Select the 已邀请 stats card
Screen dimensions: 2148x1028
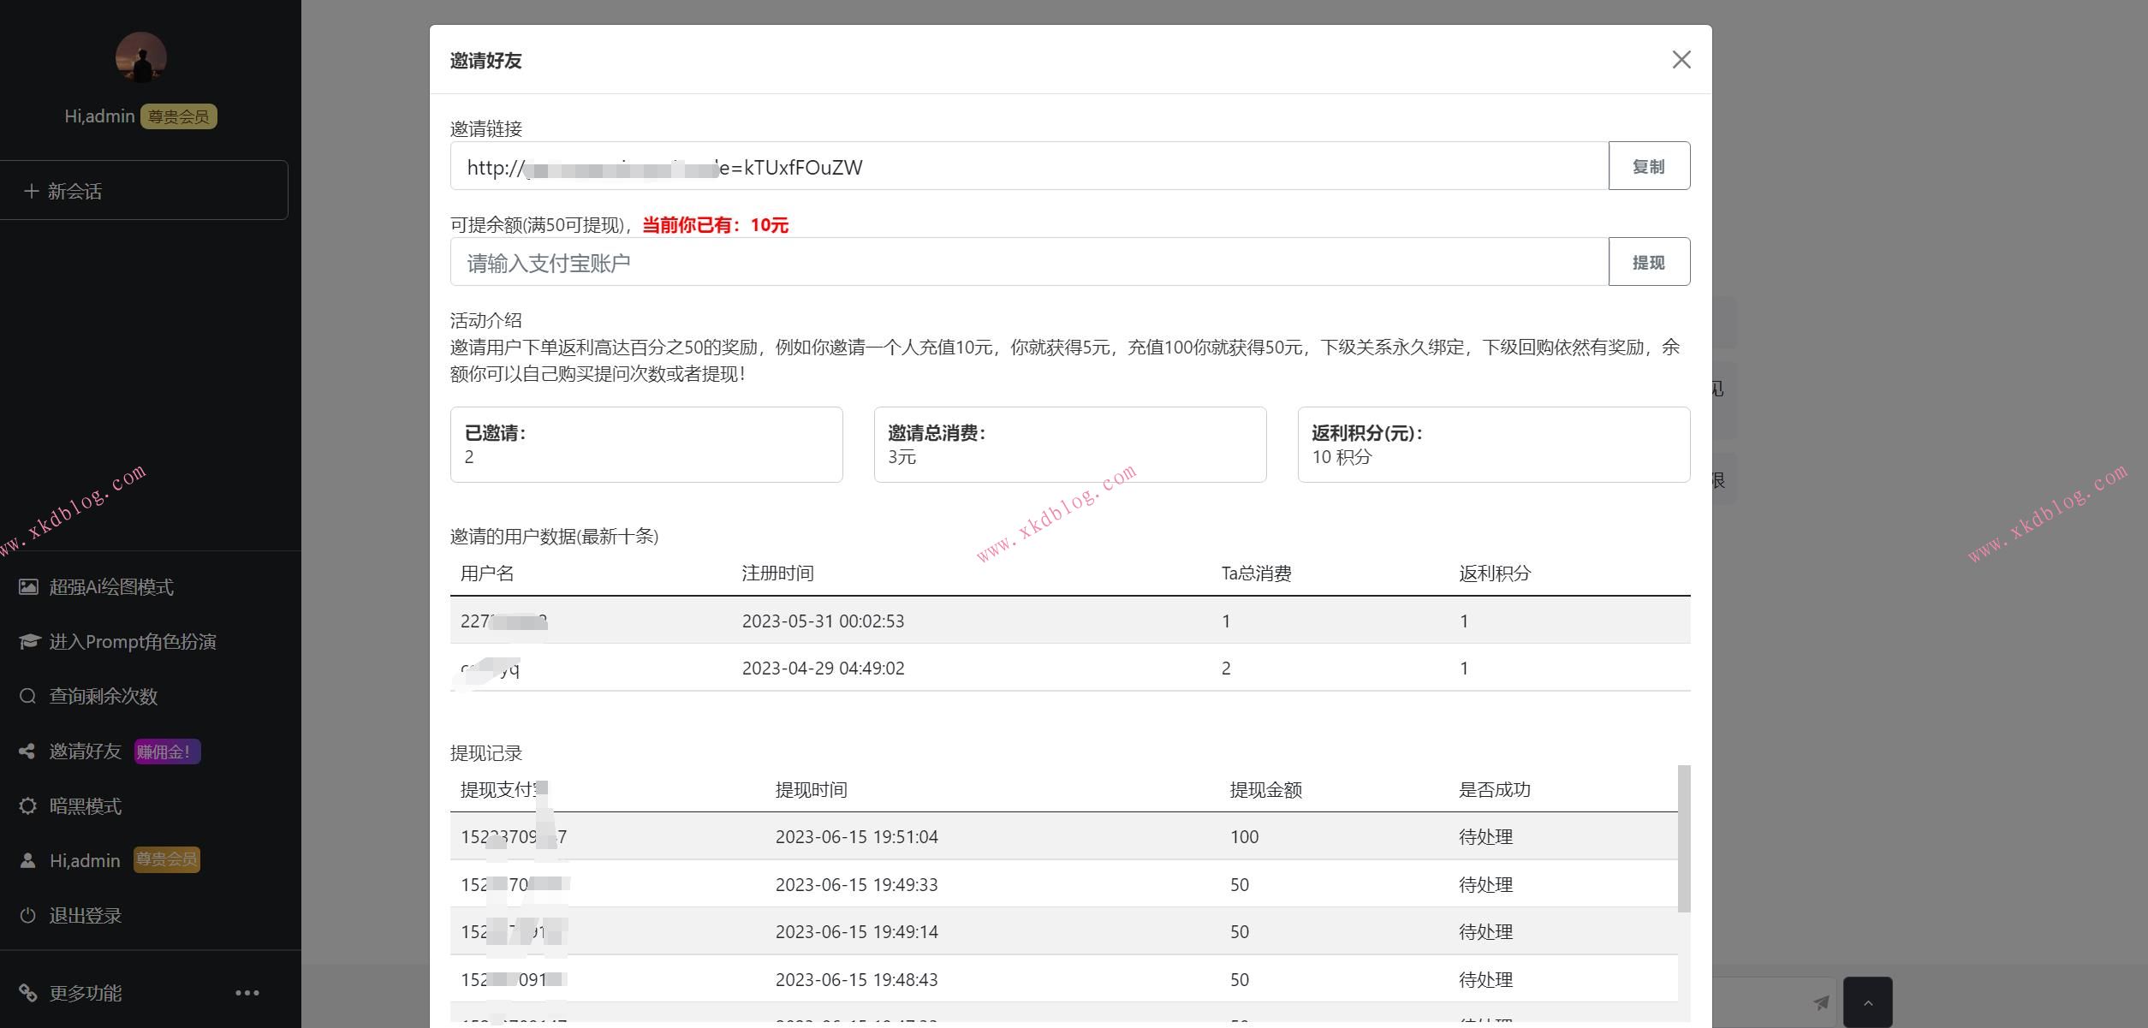click(646, 444)
